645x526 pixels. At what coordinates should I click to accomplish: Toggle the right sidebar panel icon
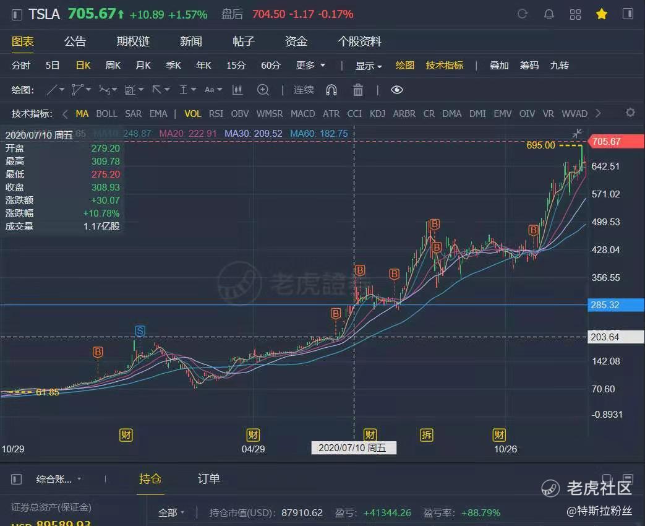point(628,14)
